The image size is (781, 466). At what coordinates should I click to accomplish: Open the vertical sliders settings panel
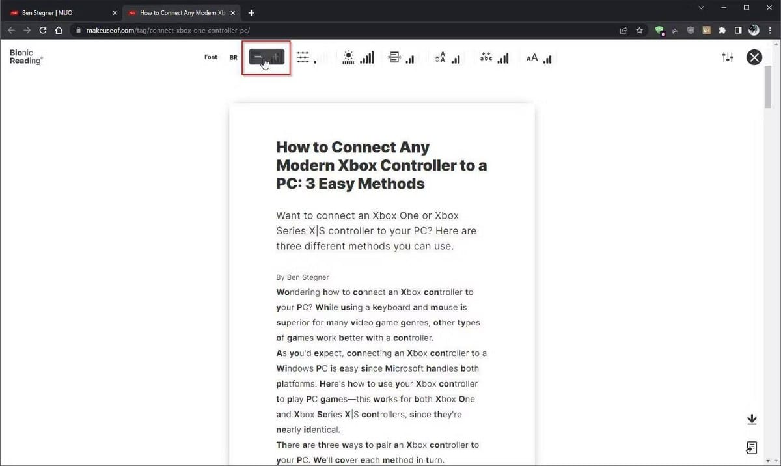pyautogui.click(x=728, y=58)
